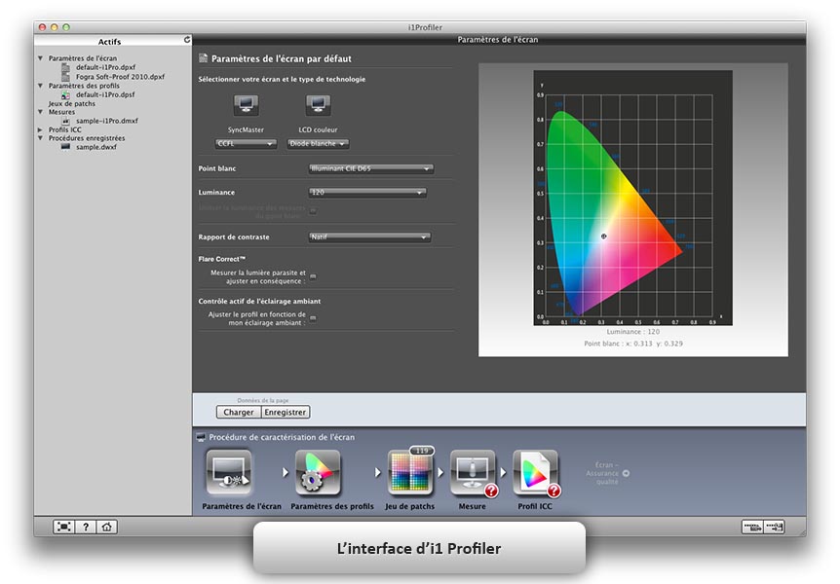This screenshot has width=840, height=584.
Task: Click the screen icon beside Procédure de caractérisation
Action: pyautogui.click(x=201, y=437)
